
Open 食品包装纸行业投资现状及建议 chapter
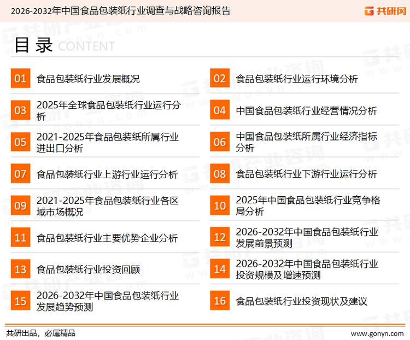301,301
